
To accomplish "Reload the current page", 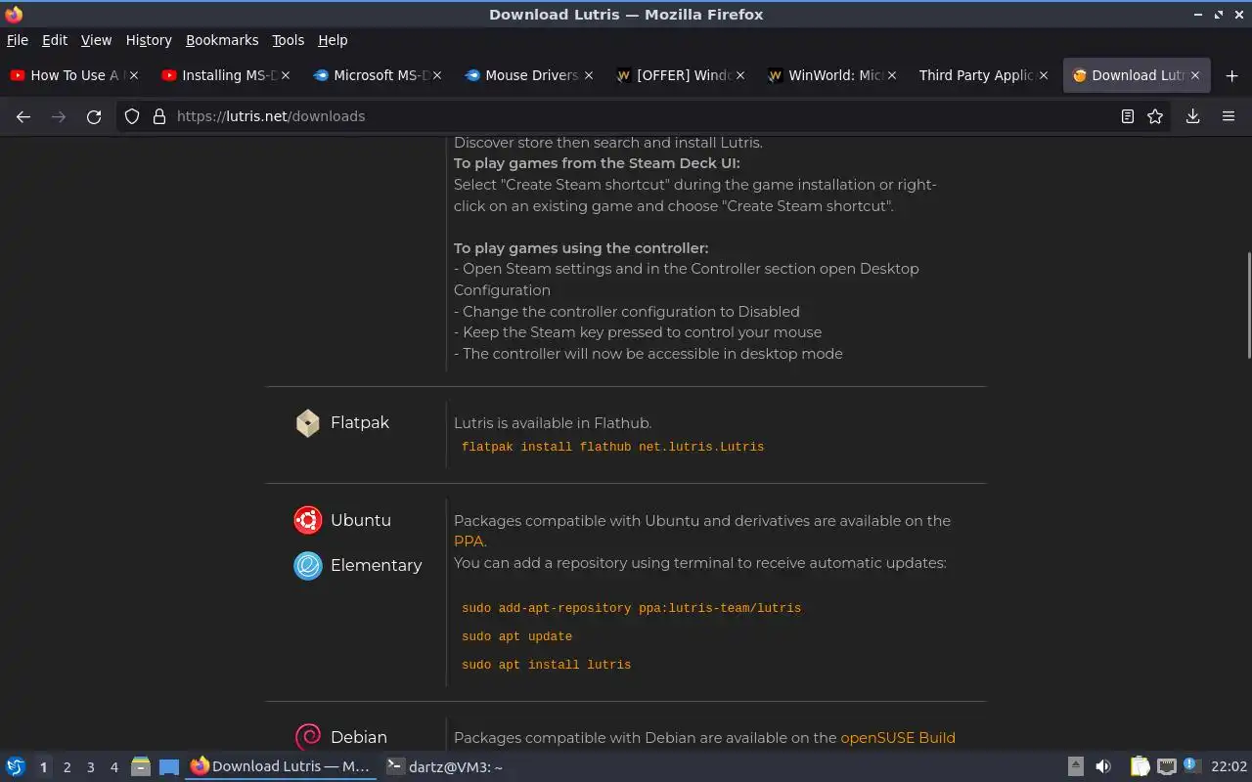I will 94,116.
